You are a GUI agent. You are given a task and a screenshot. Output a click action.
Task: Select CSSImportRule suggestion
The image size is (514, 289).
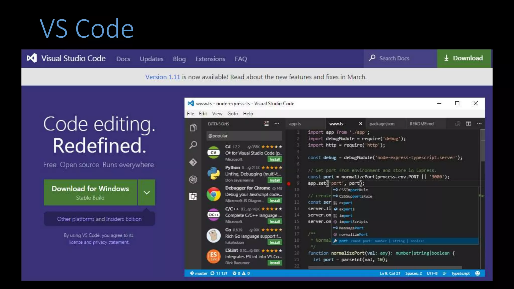point(405,190)
